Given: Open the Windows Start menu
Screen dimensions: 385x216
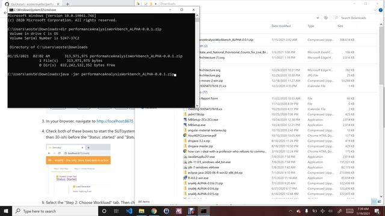Looking at the screenshot, I should click(x=6, y=211).
